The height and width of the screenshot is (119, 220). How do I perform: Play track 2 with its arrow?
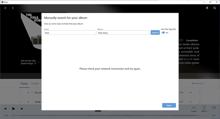pyautogui.click(x=28, y=102)
